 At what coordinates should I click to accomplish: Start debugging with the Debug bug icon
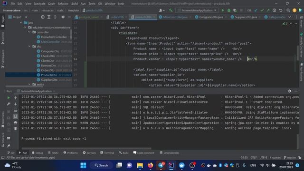pyautogui.click(x=229, y=10)
